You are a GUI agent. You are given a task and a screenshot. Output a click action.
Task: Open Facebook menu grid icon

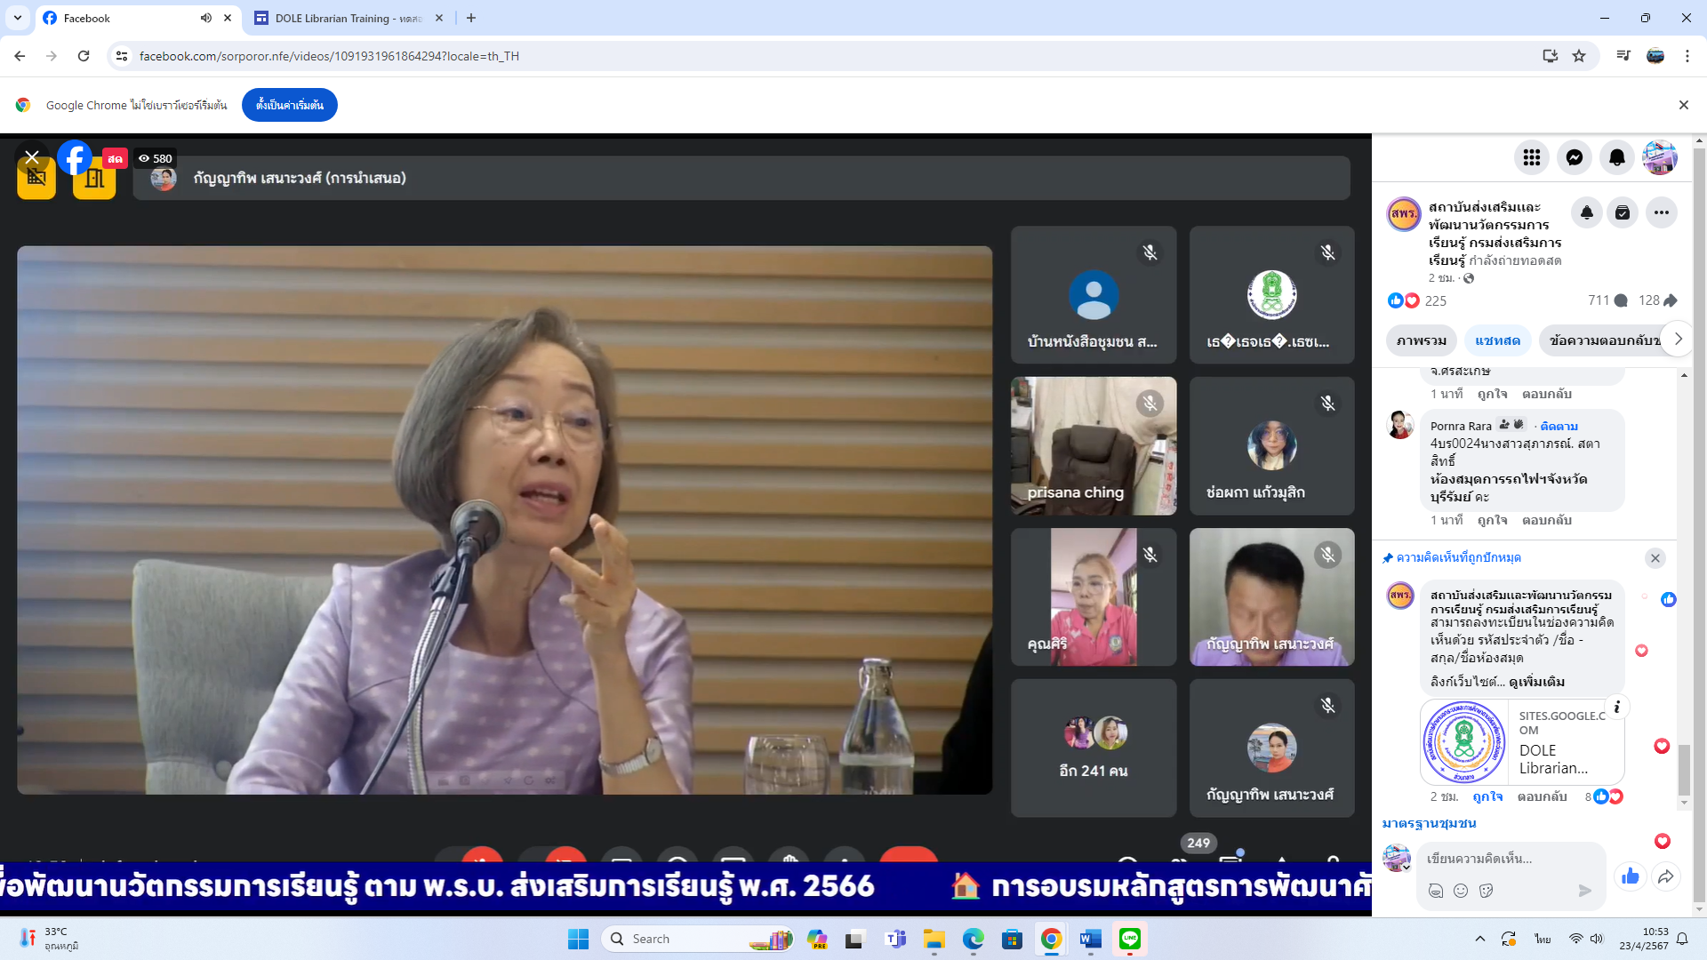tap(1531, 157)
